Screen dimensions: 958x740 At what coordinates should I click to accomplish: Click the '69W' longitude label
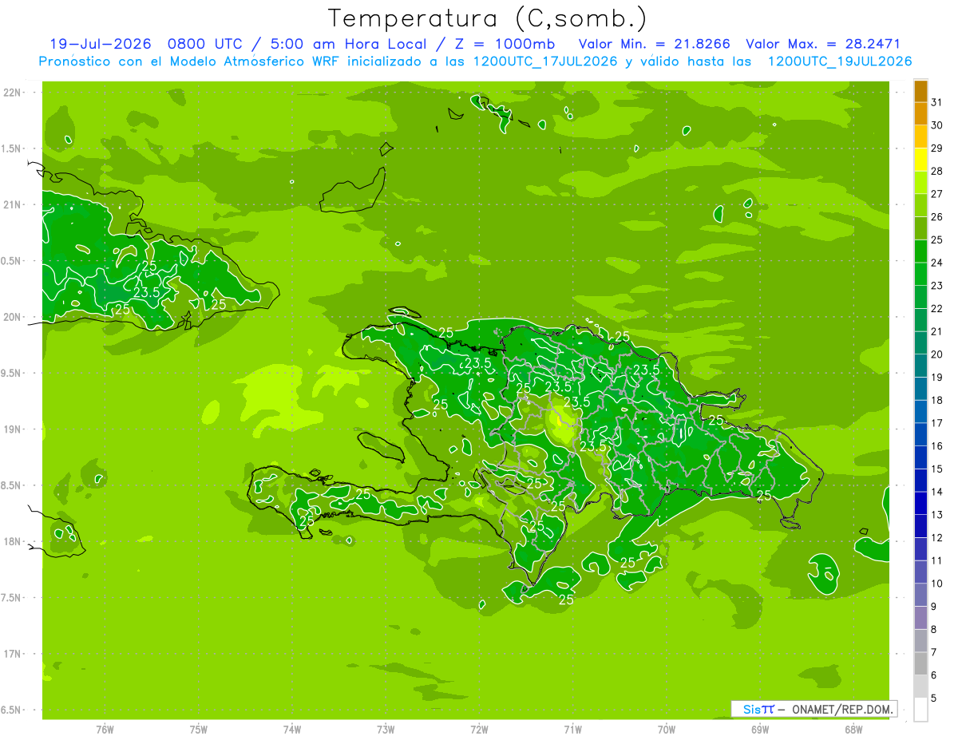click(x=760, y=730)
